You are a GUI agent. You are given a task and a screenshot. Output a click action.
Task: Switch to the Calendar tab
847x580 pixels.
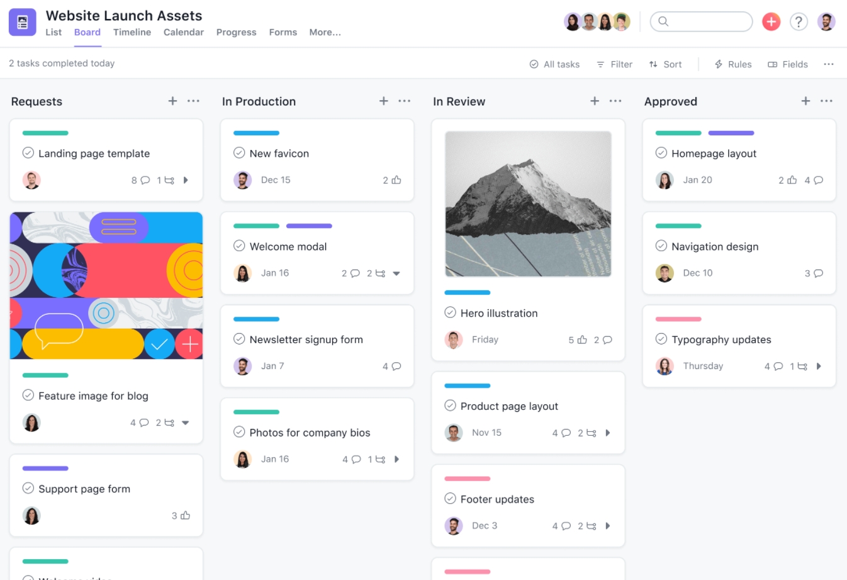pyautogui.click(x=183, y=32)
